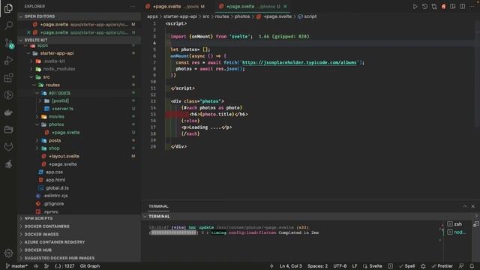The image size is (480, 270).
Task: Open .eslintrc.cjs file
Action: coord(55,196)
